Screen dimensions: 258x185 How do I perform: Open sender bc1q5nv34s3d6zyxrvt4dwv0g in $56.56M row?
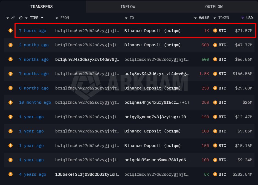(87, 59)
